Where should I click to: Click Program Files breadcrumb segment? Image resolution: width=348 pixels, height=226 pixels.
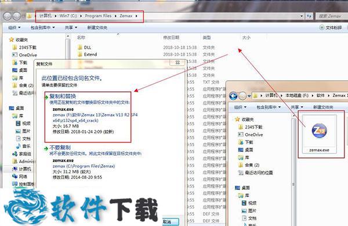tap(98, 16)
